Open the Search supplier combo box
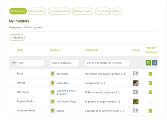 click(x=65, y=63)
